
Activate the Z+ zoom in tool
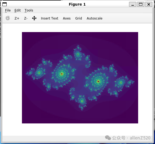(x=17, y=18)
